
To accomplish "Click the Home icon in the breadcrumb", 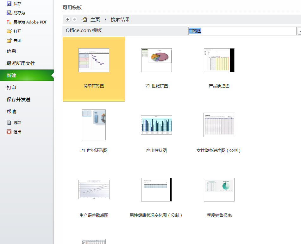I will click(85, 19).
